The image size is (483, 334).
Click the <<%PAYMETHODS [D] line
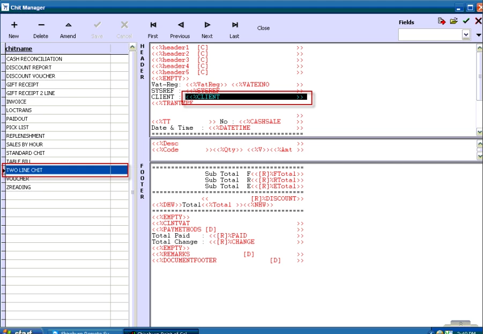coord(228,229)
